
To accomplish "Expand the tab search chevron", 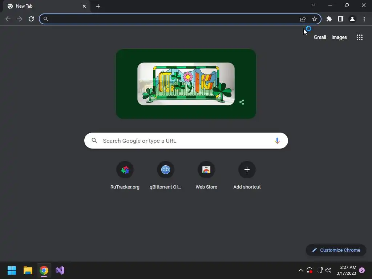I will (x=314, y=5).
